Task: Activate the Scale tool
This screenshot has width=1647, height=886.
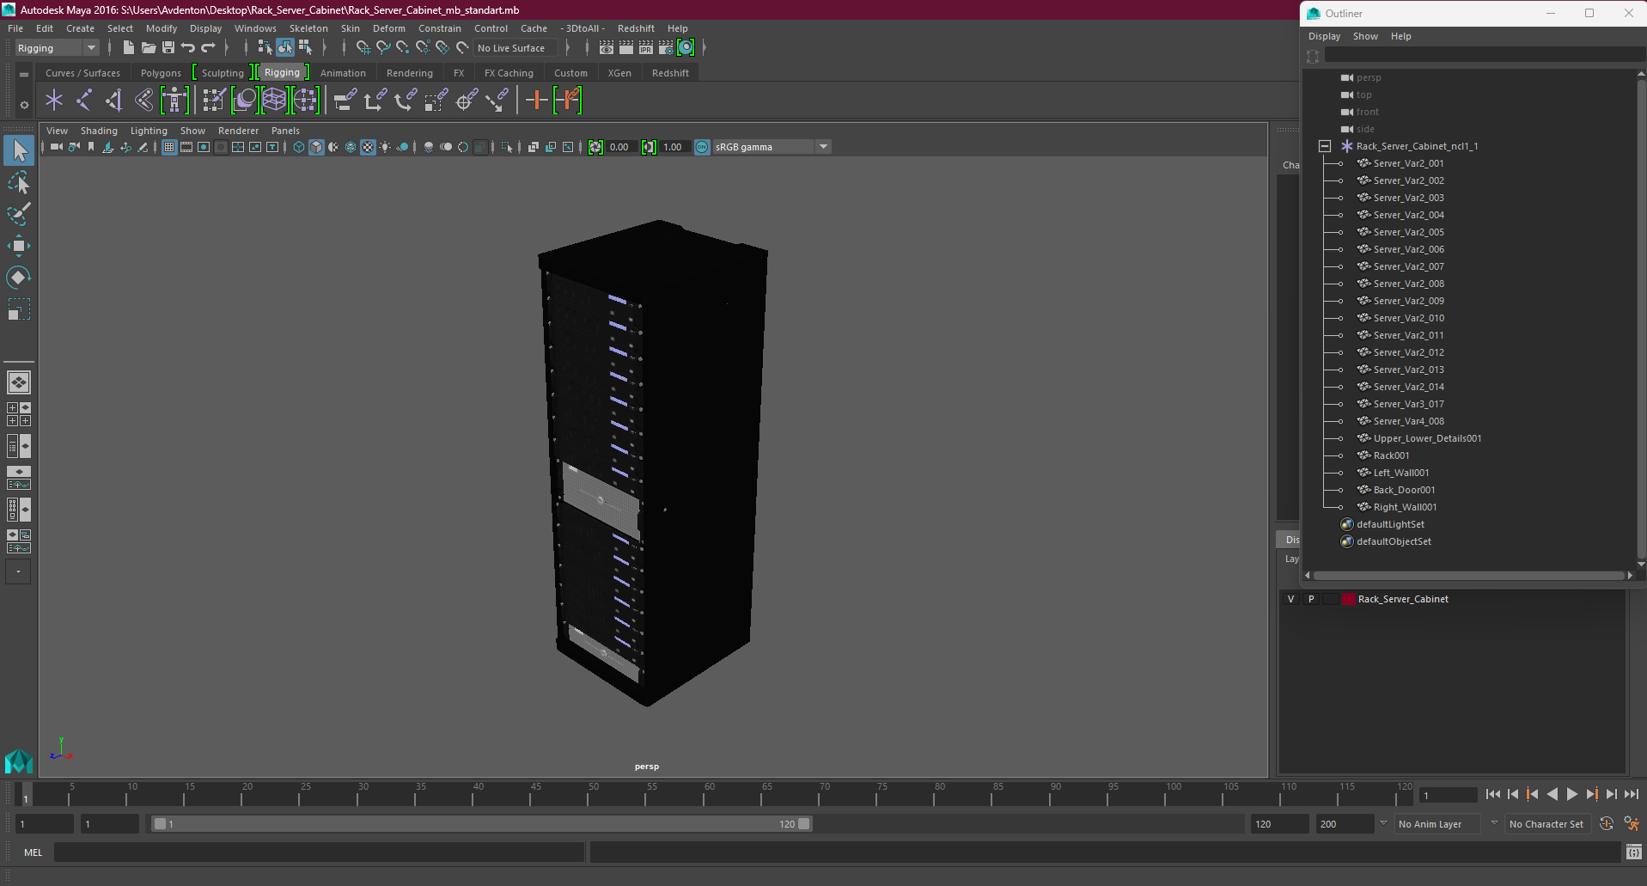Action: 19,309
